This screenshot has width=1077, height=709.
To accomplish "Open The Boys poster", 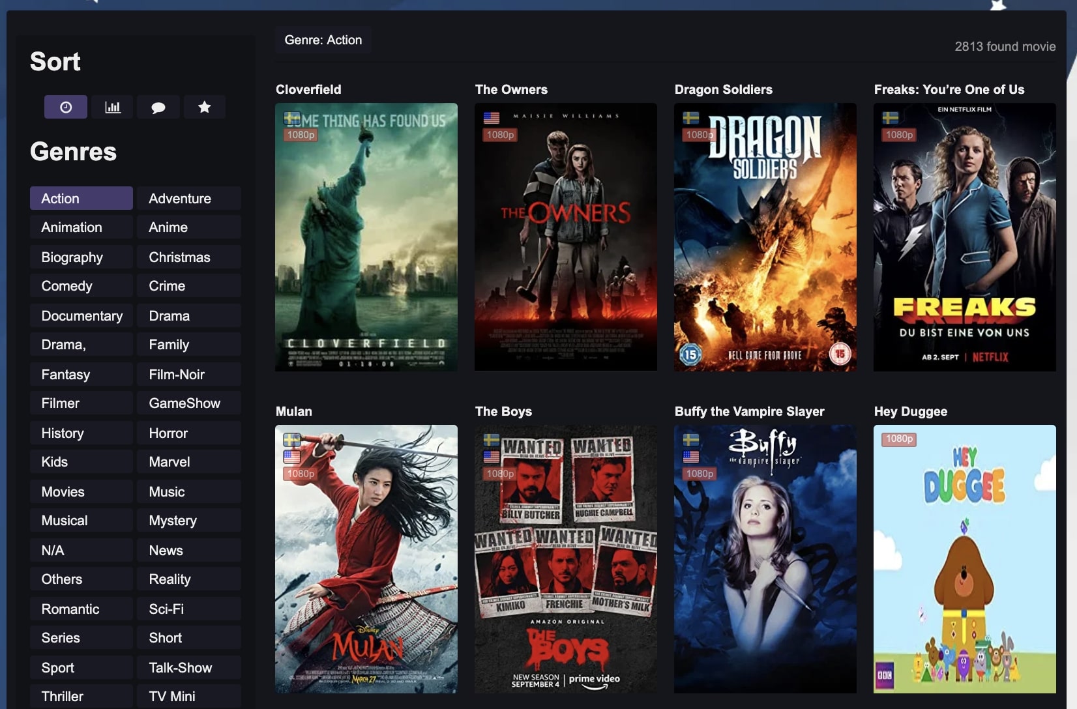I will [566, 559].
